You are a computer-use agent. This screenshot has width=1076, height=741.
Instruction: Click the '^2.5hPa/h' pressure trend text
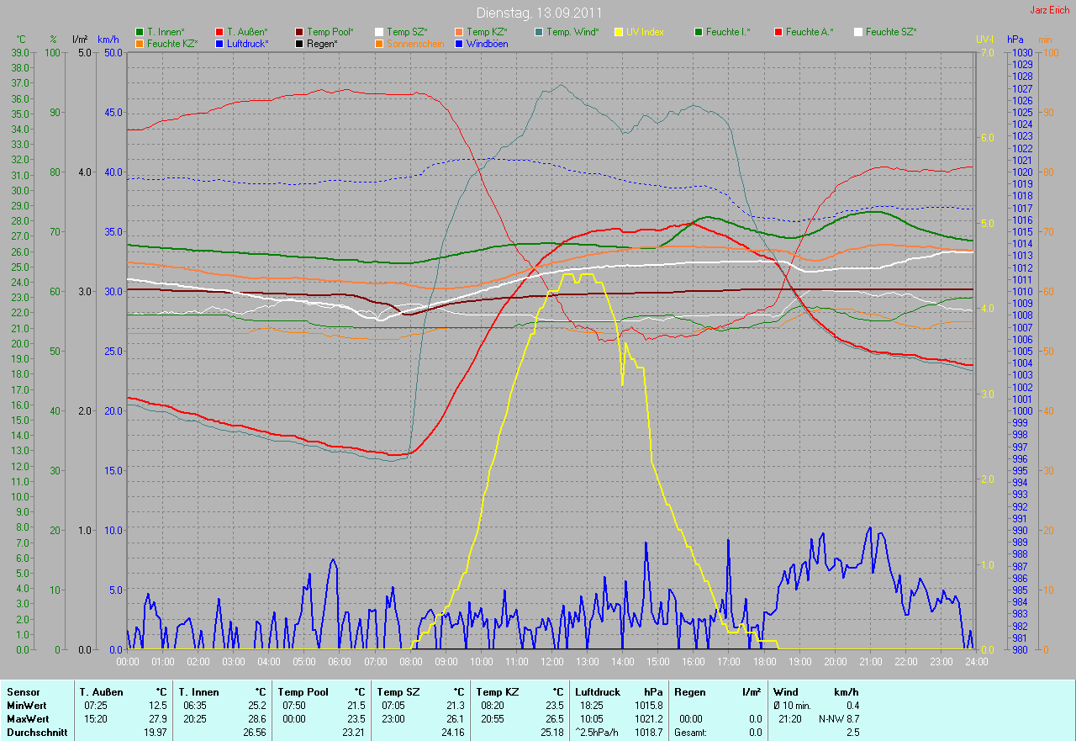tap(596, 733)
